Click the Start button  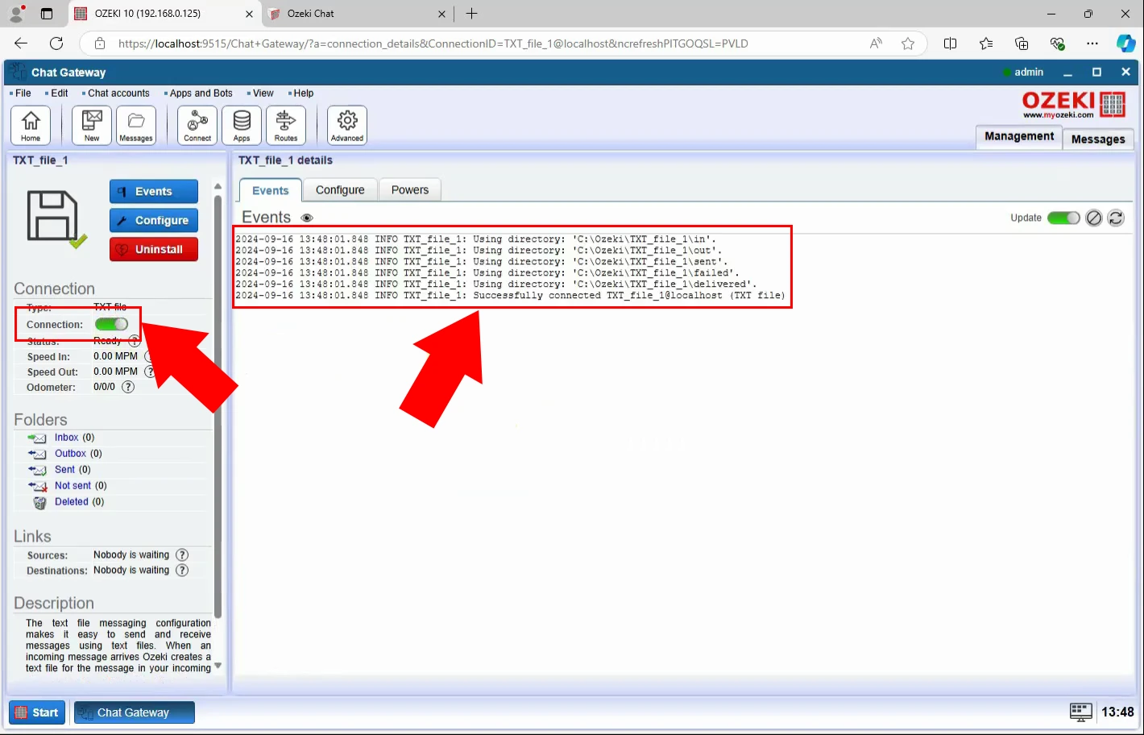(37, 712)
